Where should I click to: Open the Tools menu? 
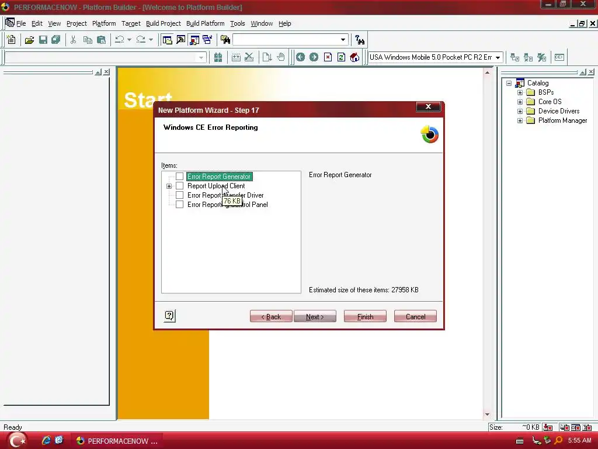(x=237, y=23)
